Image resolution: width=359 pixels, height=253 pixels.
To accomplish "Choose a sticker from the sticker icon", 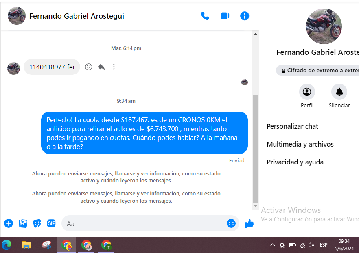I will [x=37, y=223].
